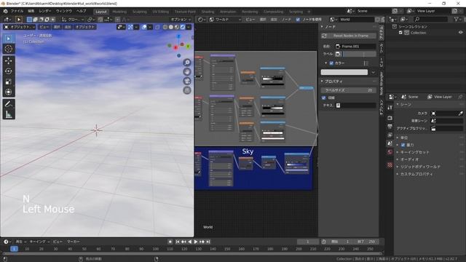Viewport: 466px width, 262px height.
Task: Expand the 単位 units section
Action: coord(398,138)
